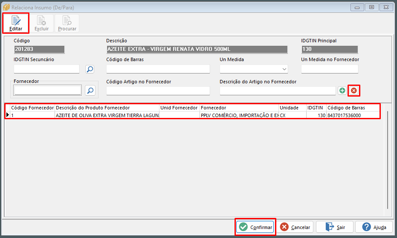The width and height of the screenshot is (397, 238).
Task: Click the red X remove icon
Action: coord(354,91)
